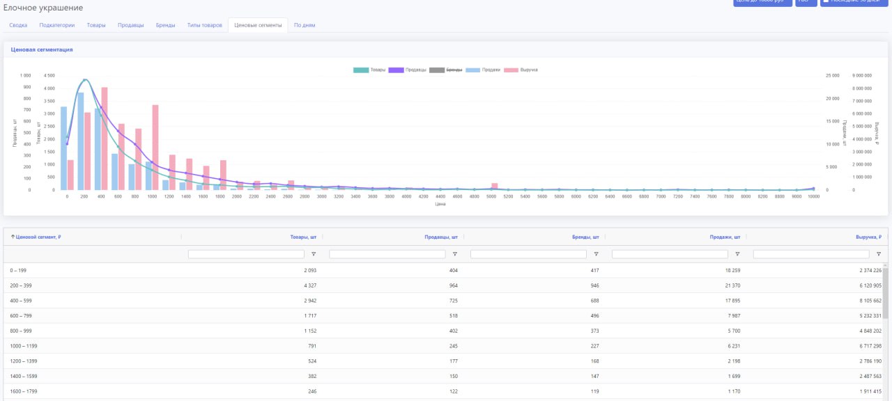
Task: Go to the По дням tab
Action: pyautogui.click(x=305, y=25)
